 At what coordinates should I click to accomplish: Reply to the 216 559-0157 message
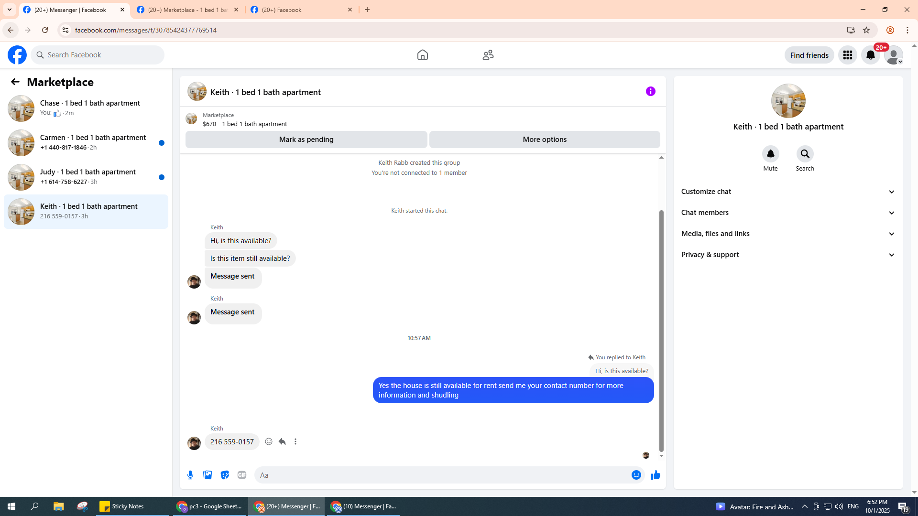[282, 441]
